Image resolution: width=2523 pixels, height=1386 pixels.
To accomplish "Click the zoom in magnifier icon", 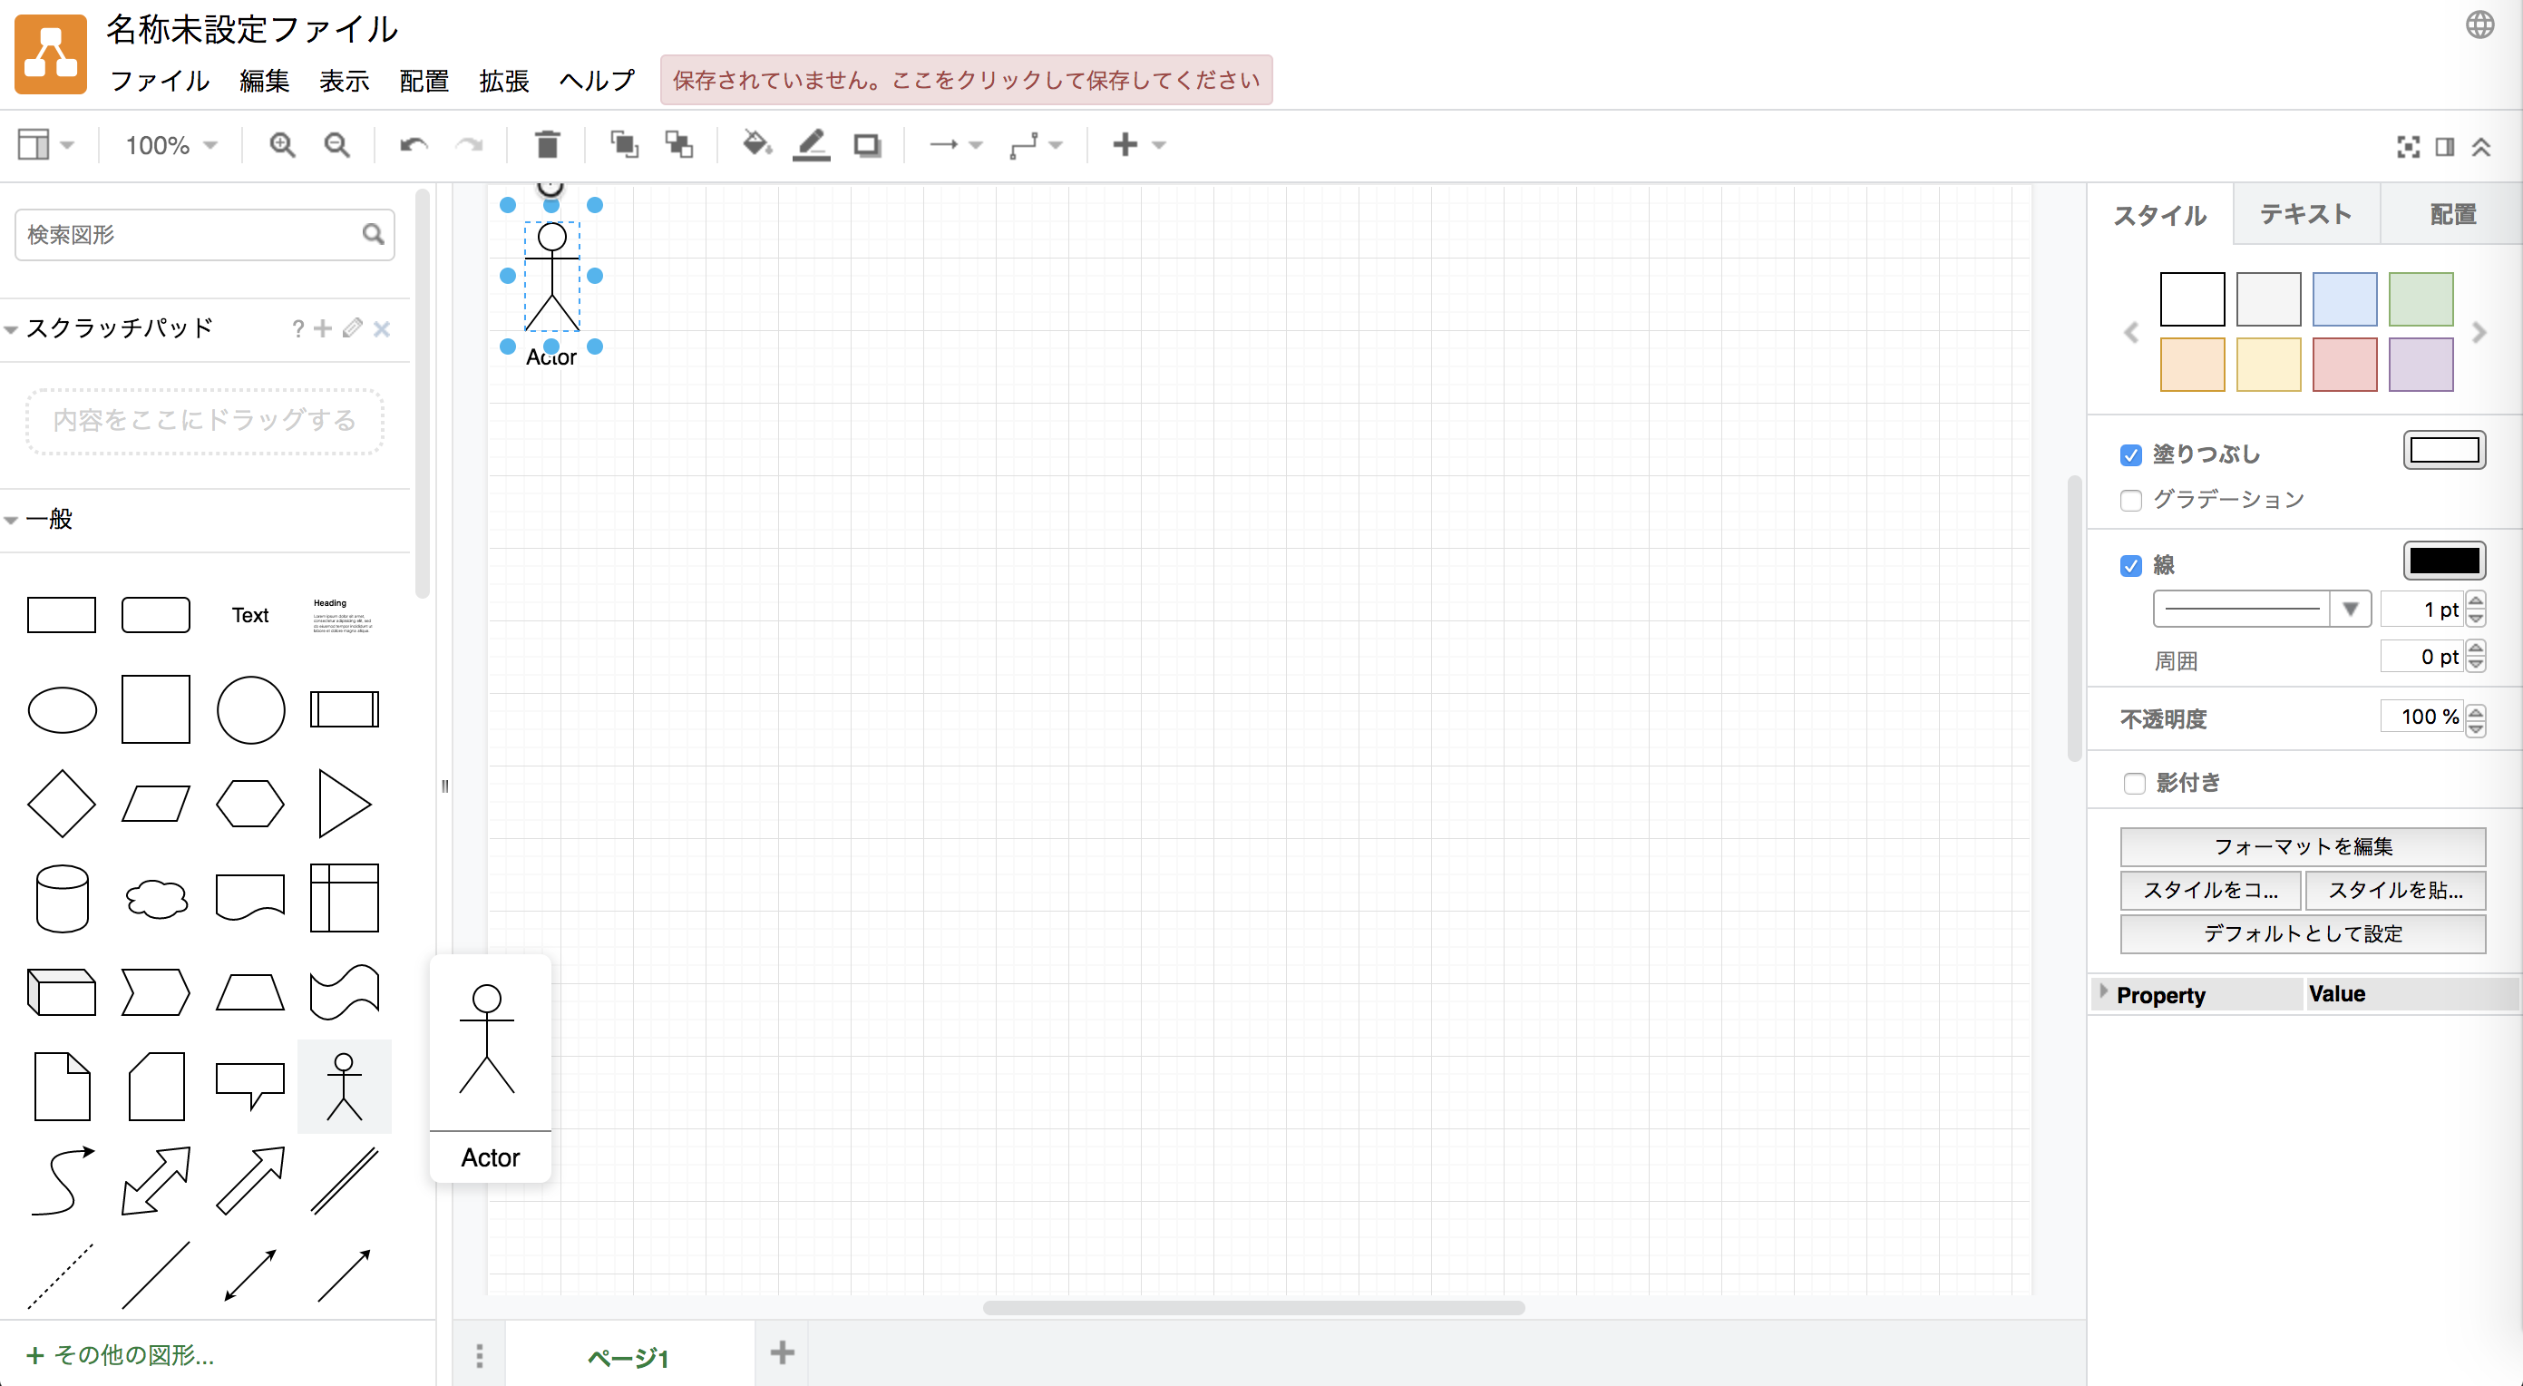I will (282, 144).
